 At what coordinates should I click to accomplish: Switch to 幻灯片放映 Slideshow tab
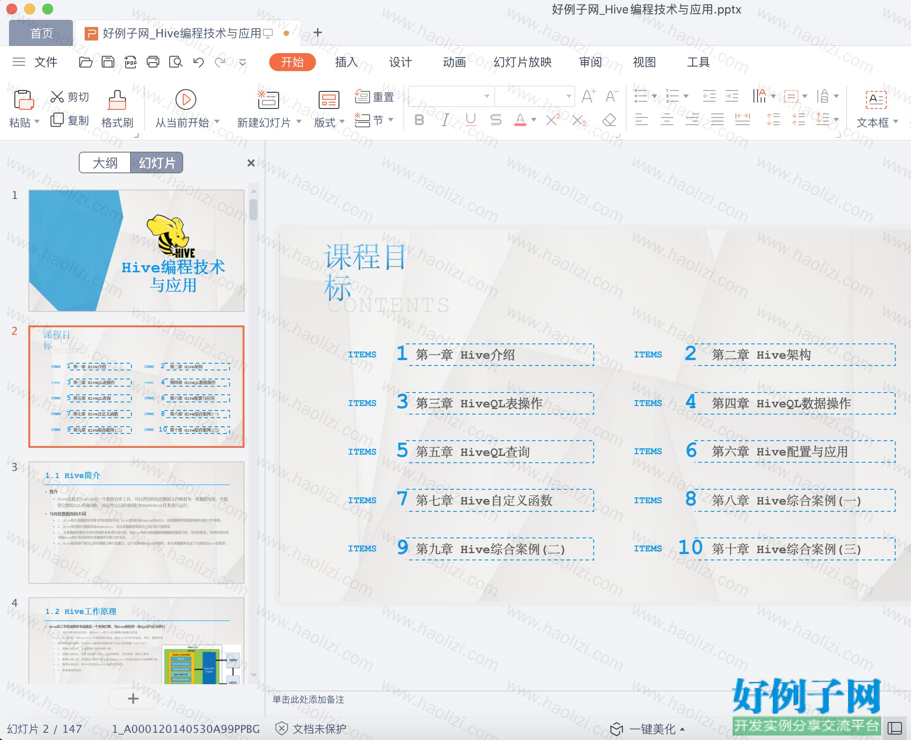point(523,62)
